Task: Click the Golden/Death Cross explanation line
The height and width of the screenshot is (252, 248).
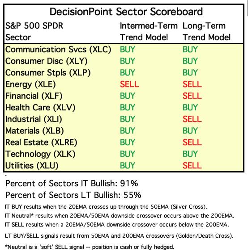Action: [x=119, y=236]
